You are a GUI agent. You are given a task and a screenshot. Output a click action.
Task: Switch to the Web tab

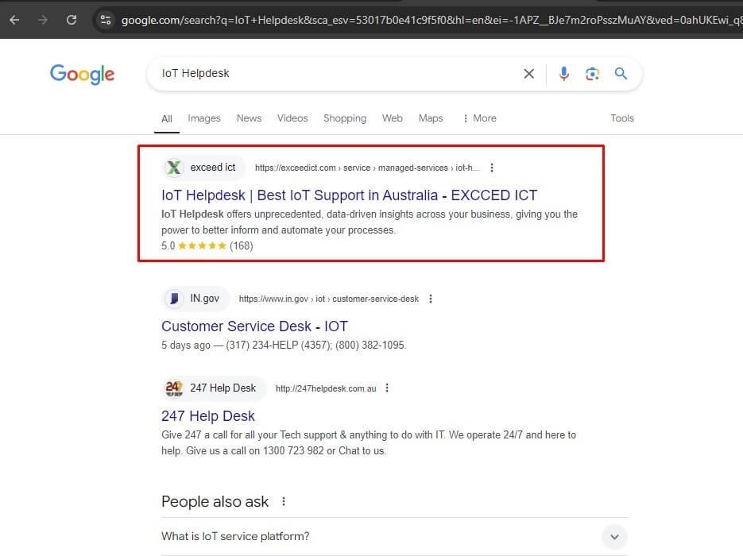click(393, 118)
